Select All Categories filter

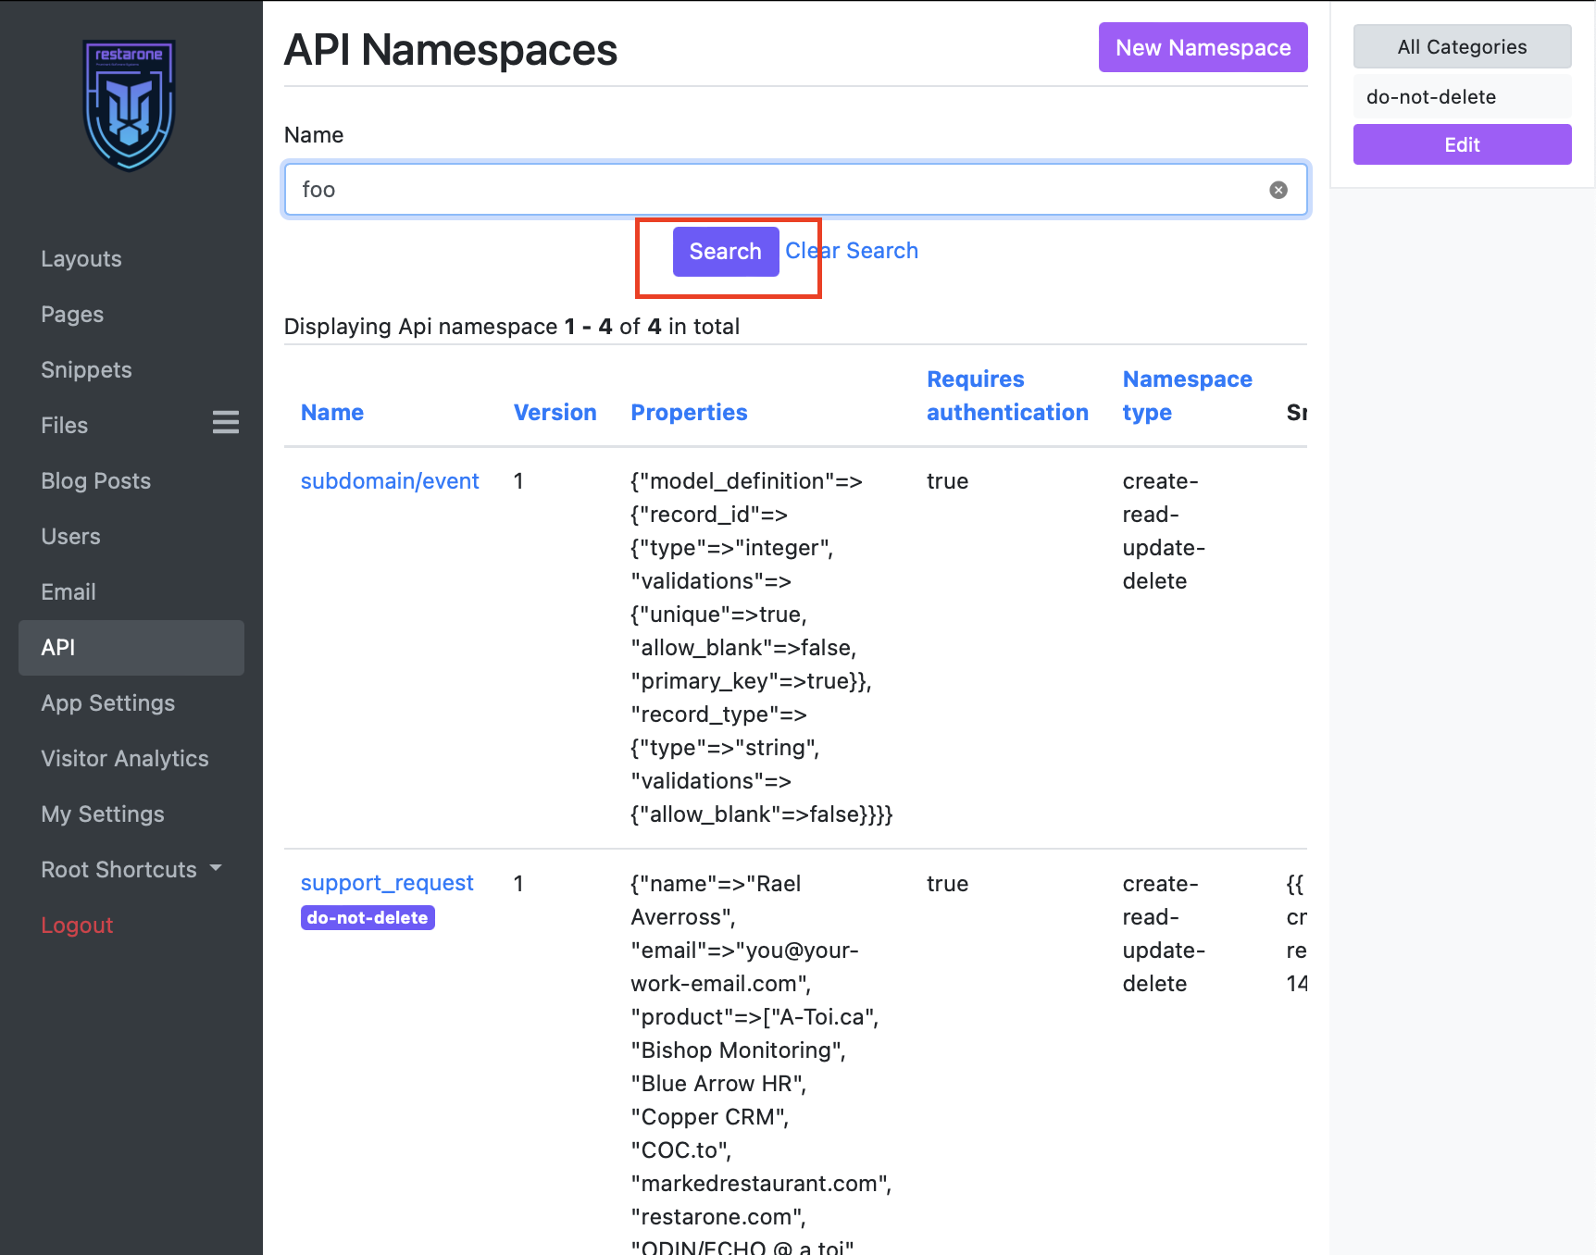[x=1462, y=47]
